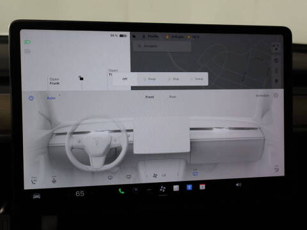Toggle the door lock icon
This screenshot has width=307, height=230.
[81, 78]
